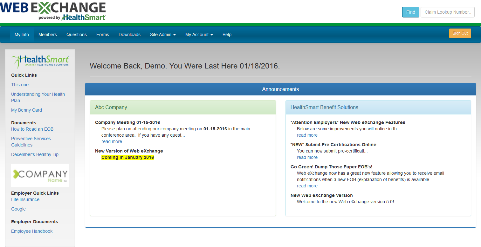
Task: Open December's Healthy Tip link
Action: 35,154
